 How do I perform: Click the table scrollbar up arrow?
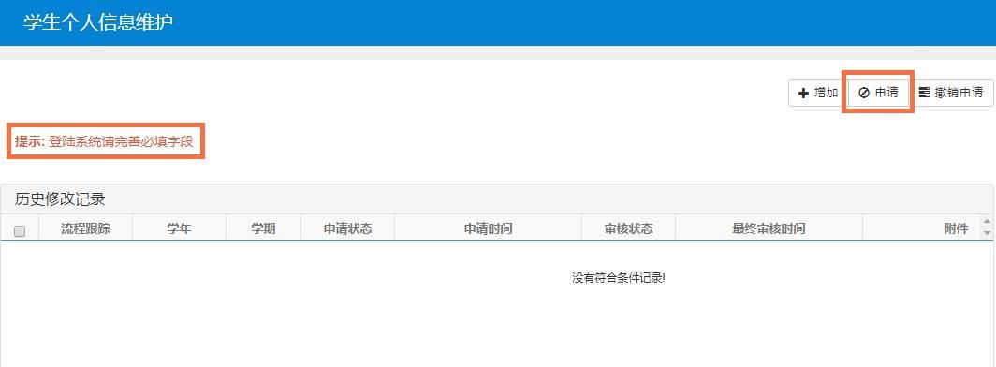pos(987,222)
